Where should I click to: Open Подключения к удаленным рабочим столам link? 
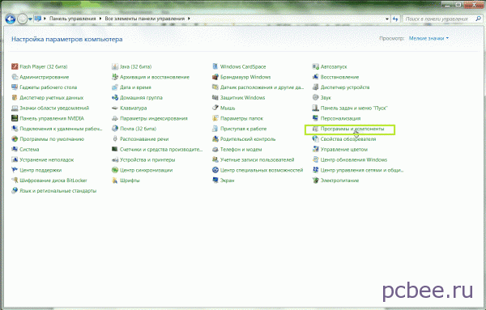61,129
